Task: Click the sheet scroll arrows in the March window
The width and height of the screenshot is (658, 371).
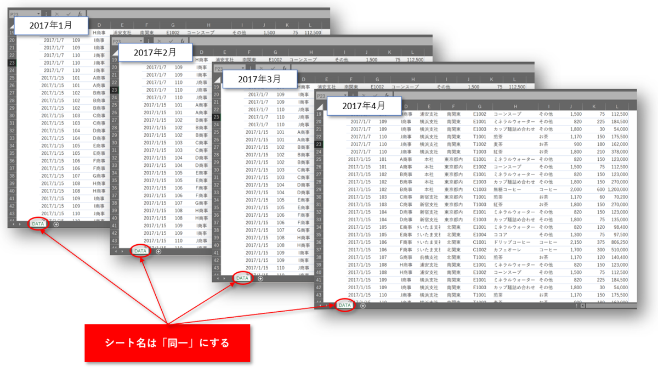Action: tap(222, 278)
